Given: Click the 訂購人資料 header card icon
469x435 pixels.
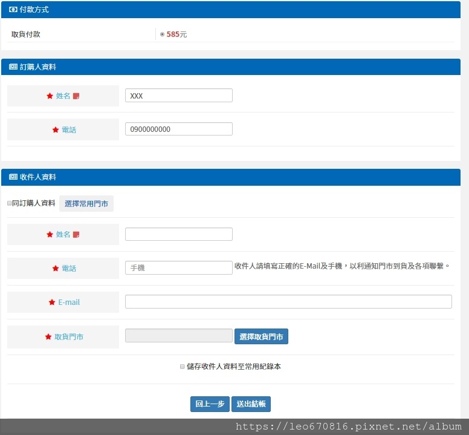Looking at the screenshot, I should [x=13, y=67].
